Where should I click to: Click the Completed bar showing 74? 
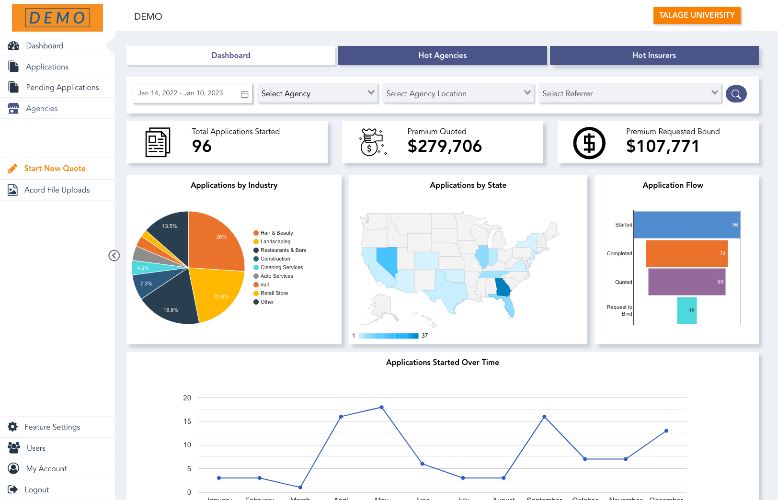tap(687, 253)
